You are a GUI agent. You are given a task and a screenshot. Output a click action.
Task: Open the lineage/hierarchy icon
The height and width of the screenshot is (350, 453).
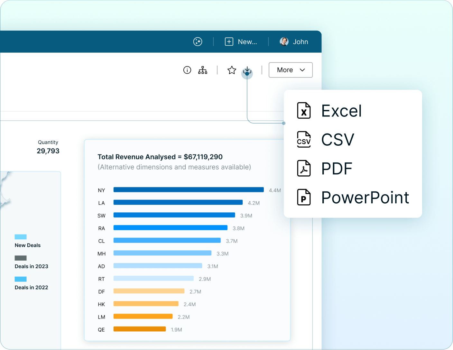(x=203, y=70)
